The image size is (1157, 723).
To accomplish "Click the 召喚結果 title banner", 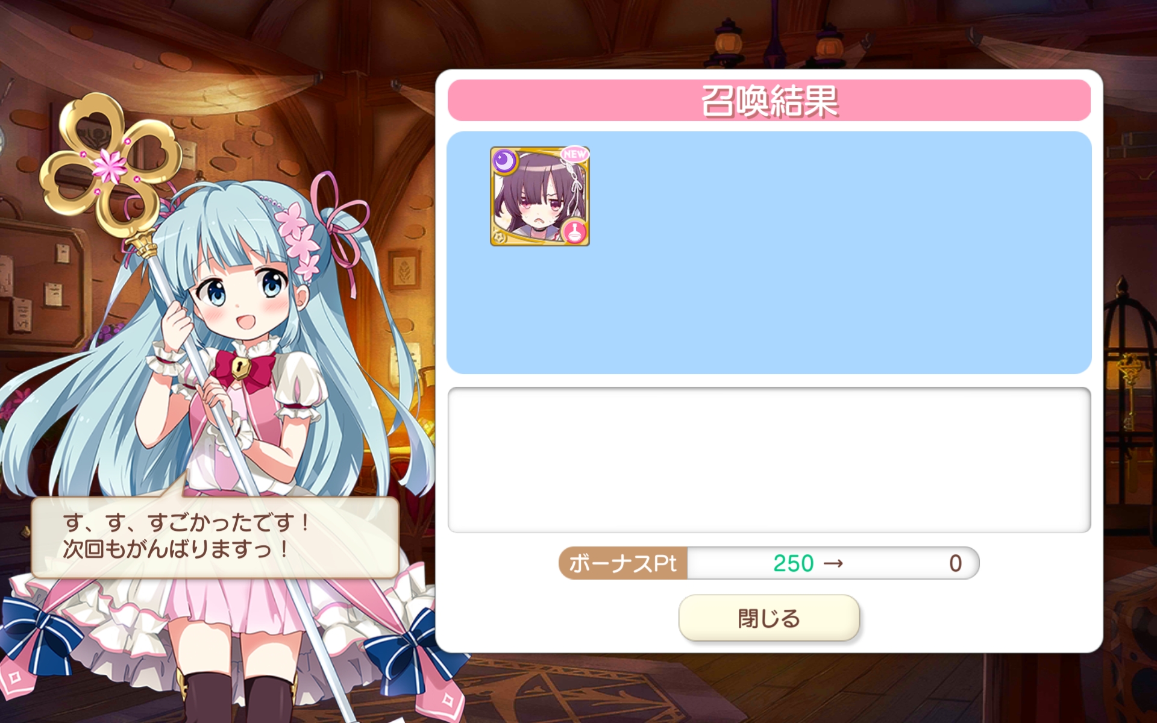I will (x=769, y=101).
